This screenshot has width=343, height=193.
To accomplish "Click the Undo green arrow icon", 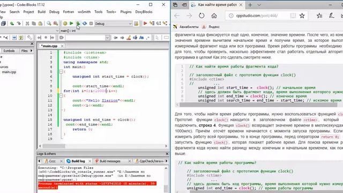I will click(12, 24).
